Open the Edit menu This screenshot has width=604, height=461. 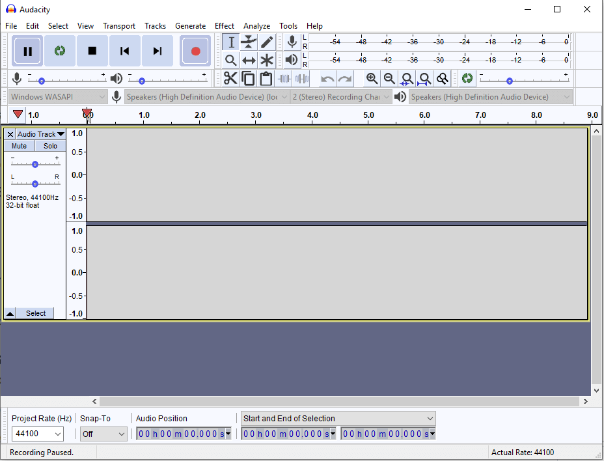33,26
